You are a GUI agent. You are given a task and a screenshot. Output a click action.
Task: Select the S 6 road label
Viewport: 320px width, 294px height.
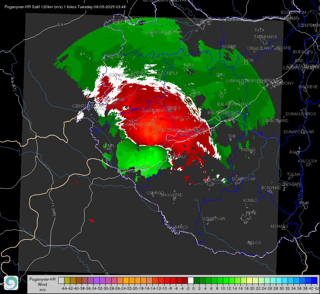click(x=60, y=25)
